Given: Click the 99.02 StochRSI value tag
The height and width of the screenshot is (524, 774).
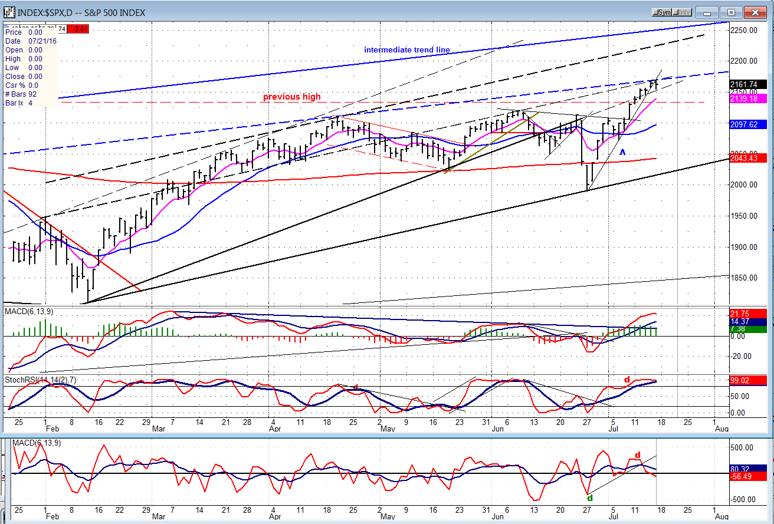Looking at the screenshot, I should point(748,381).
